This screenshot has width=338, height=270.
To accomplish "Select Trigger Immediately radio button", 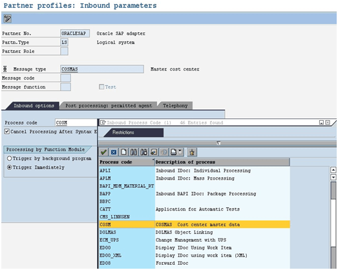I will pyautogui.click(x=9, y=167).
